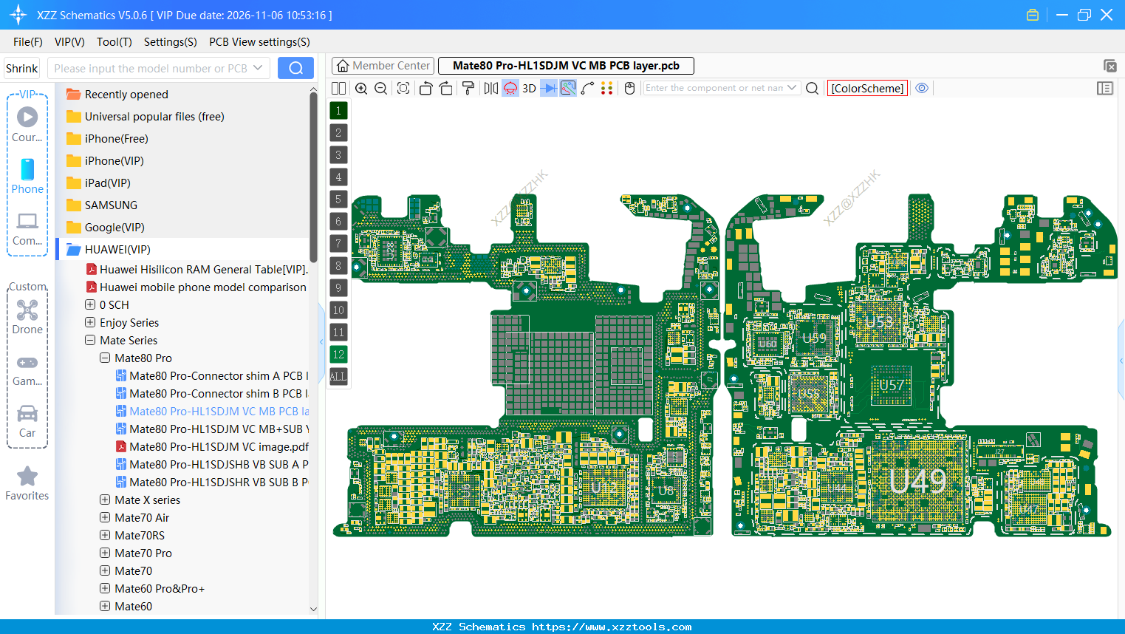1125x634 pixels.
Task: Show ALL layers using the ALL button
Action: point(338,377)
